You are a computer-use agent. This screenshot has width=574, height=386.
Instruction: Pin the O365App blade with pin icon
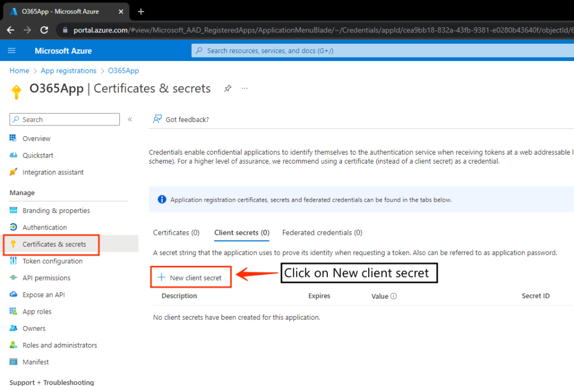[x=228, y=89]
